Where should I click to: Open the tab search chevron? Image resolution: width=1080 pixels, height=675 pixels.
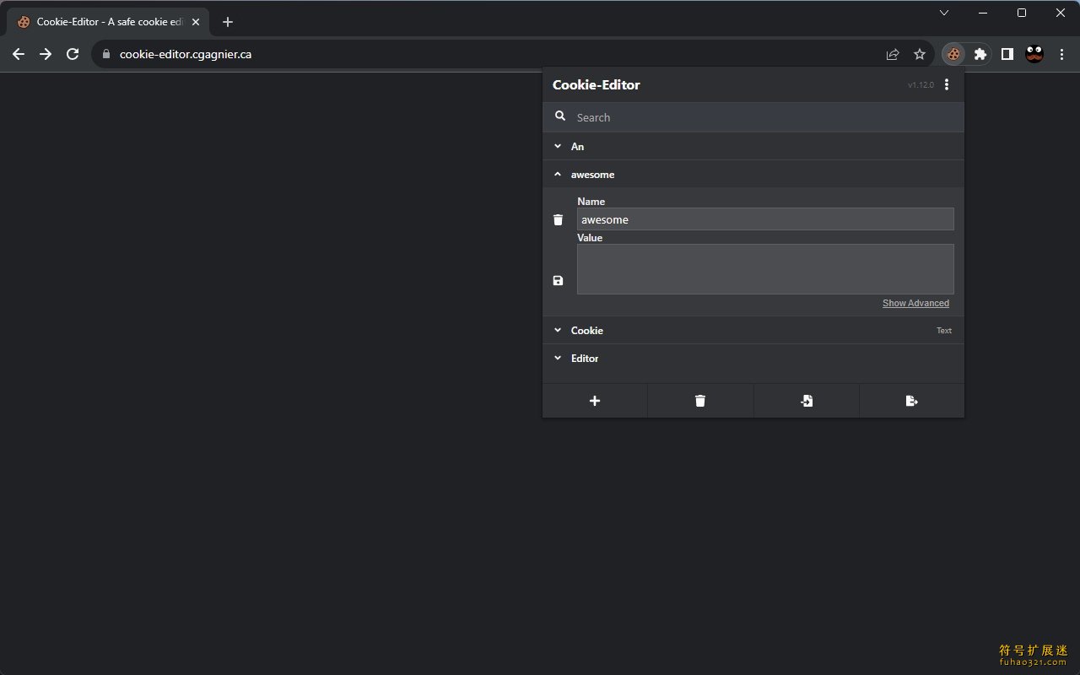click(x=944, y=13)
